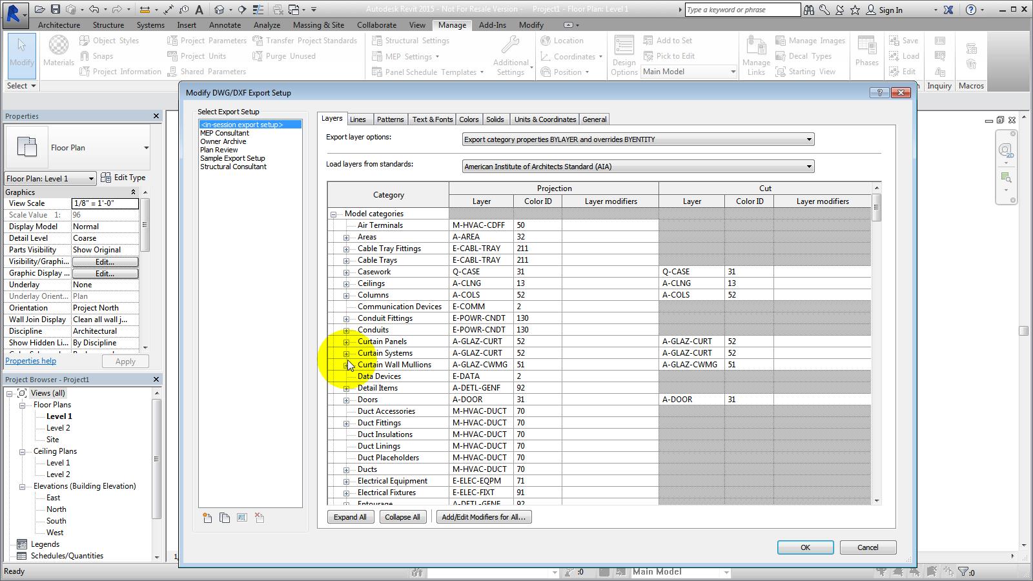Open the Architecture ribbon tab
Screen dimensions: 1033x581
click(x=59, y=25)
